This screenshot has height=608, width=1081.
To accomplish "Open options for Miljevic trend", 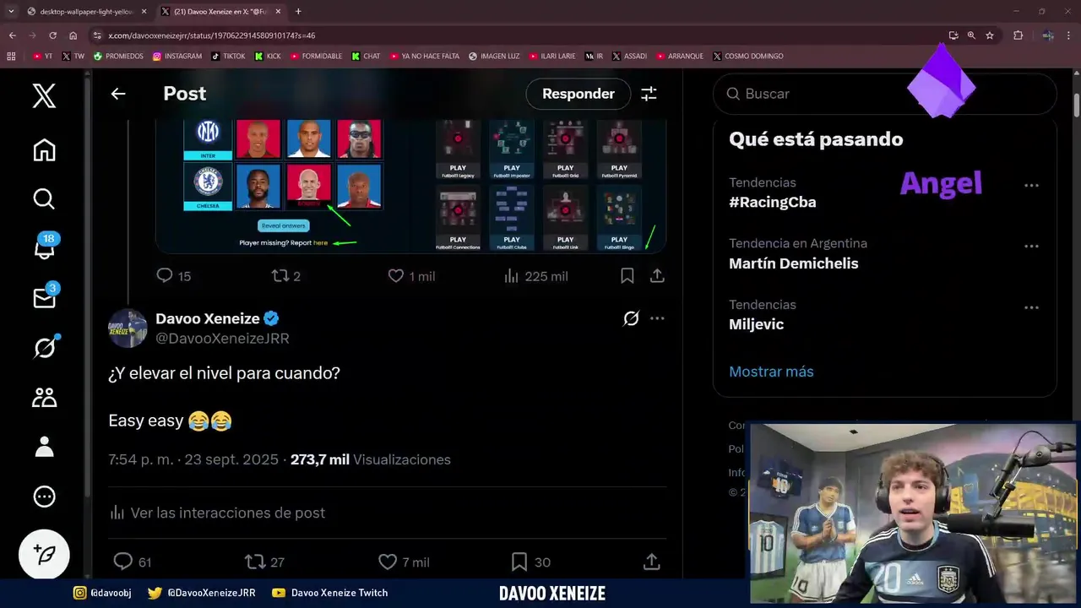I will pyautogui.click(x=1031, y=308).
